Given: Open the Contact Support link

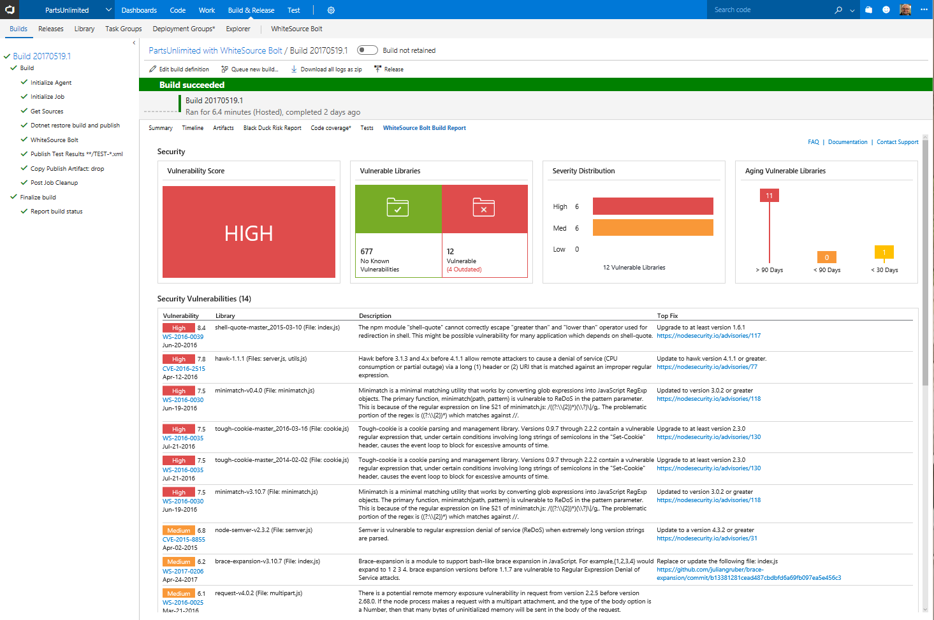Looking at the screenshot, I should pyautogui.click(x=897, y=142).
